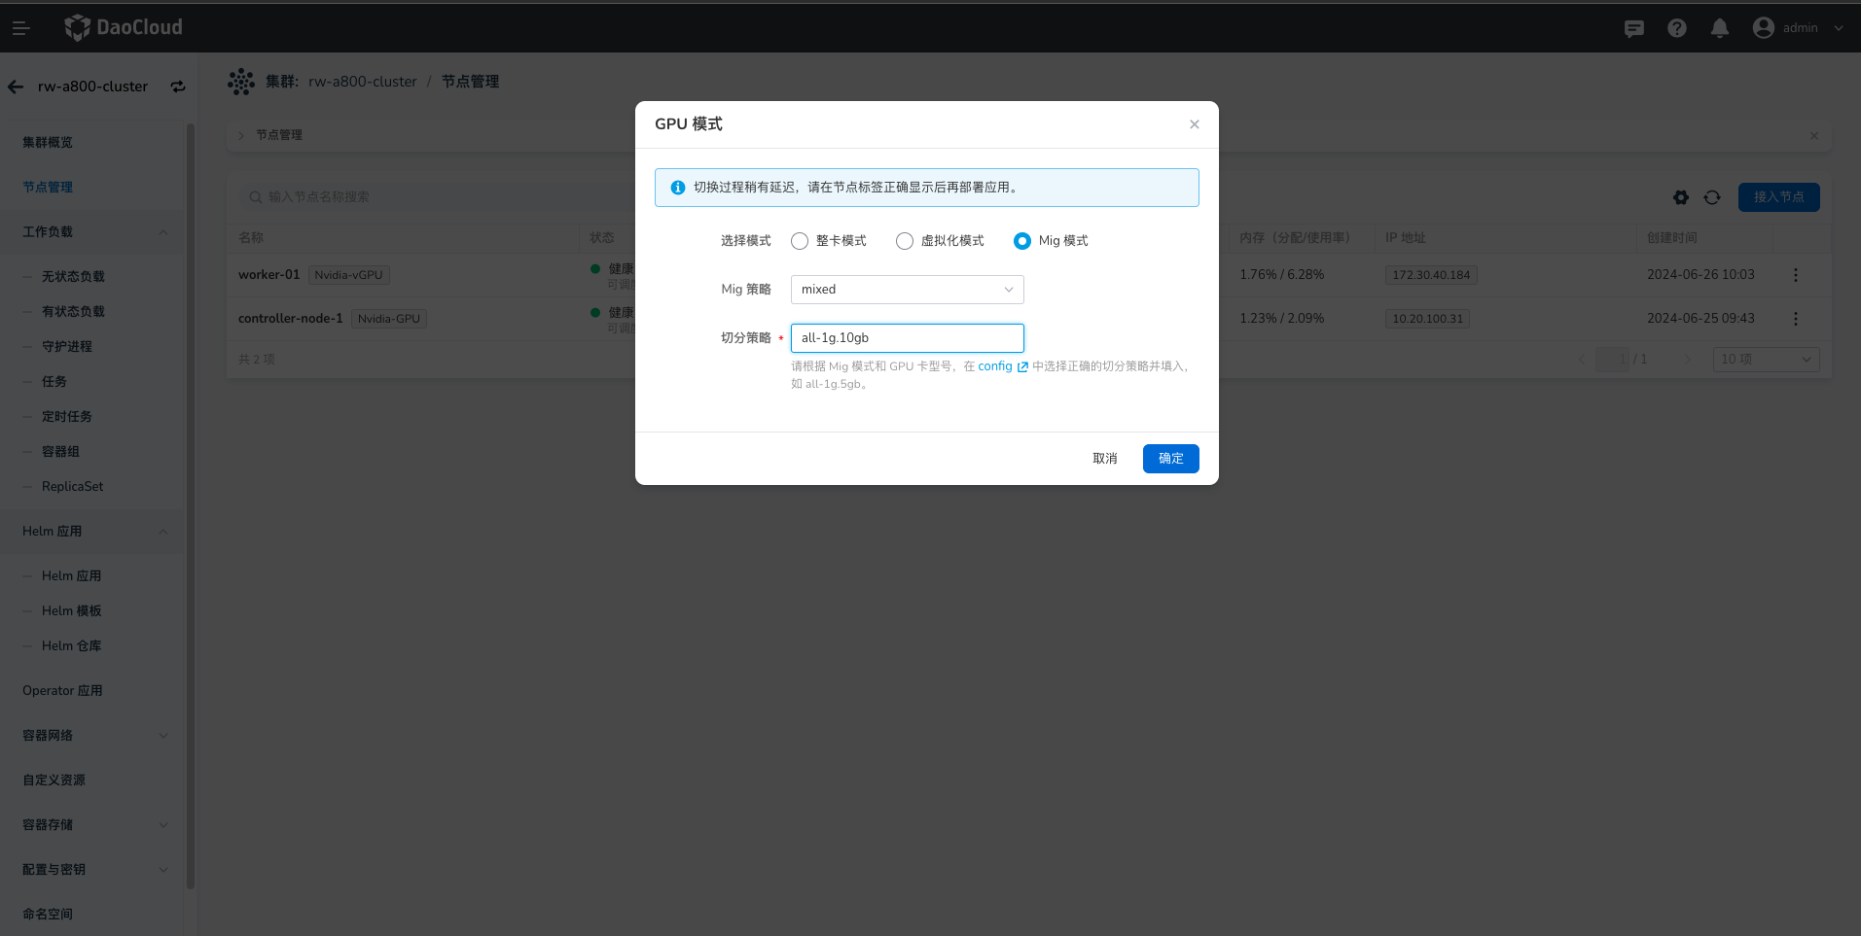
Task: Go to 无状态负载 in the sidebar
Action: click(73, 277)
